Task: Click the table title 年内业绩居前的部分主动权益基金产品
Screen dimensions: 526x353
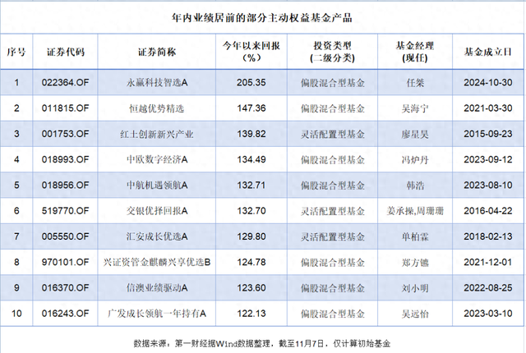Action: click(x=262, y=18)
